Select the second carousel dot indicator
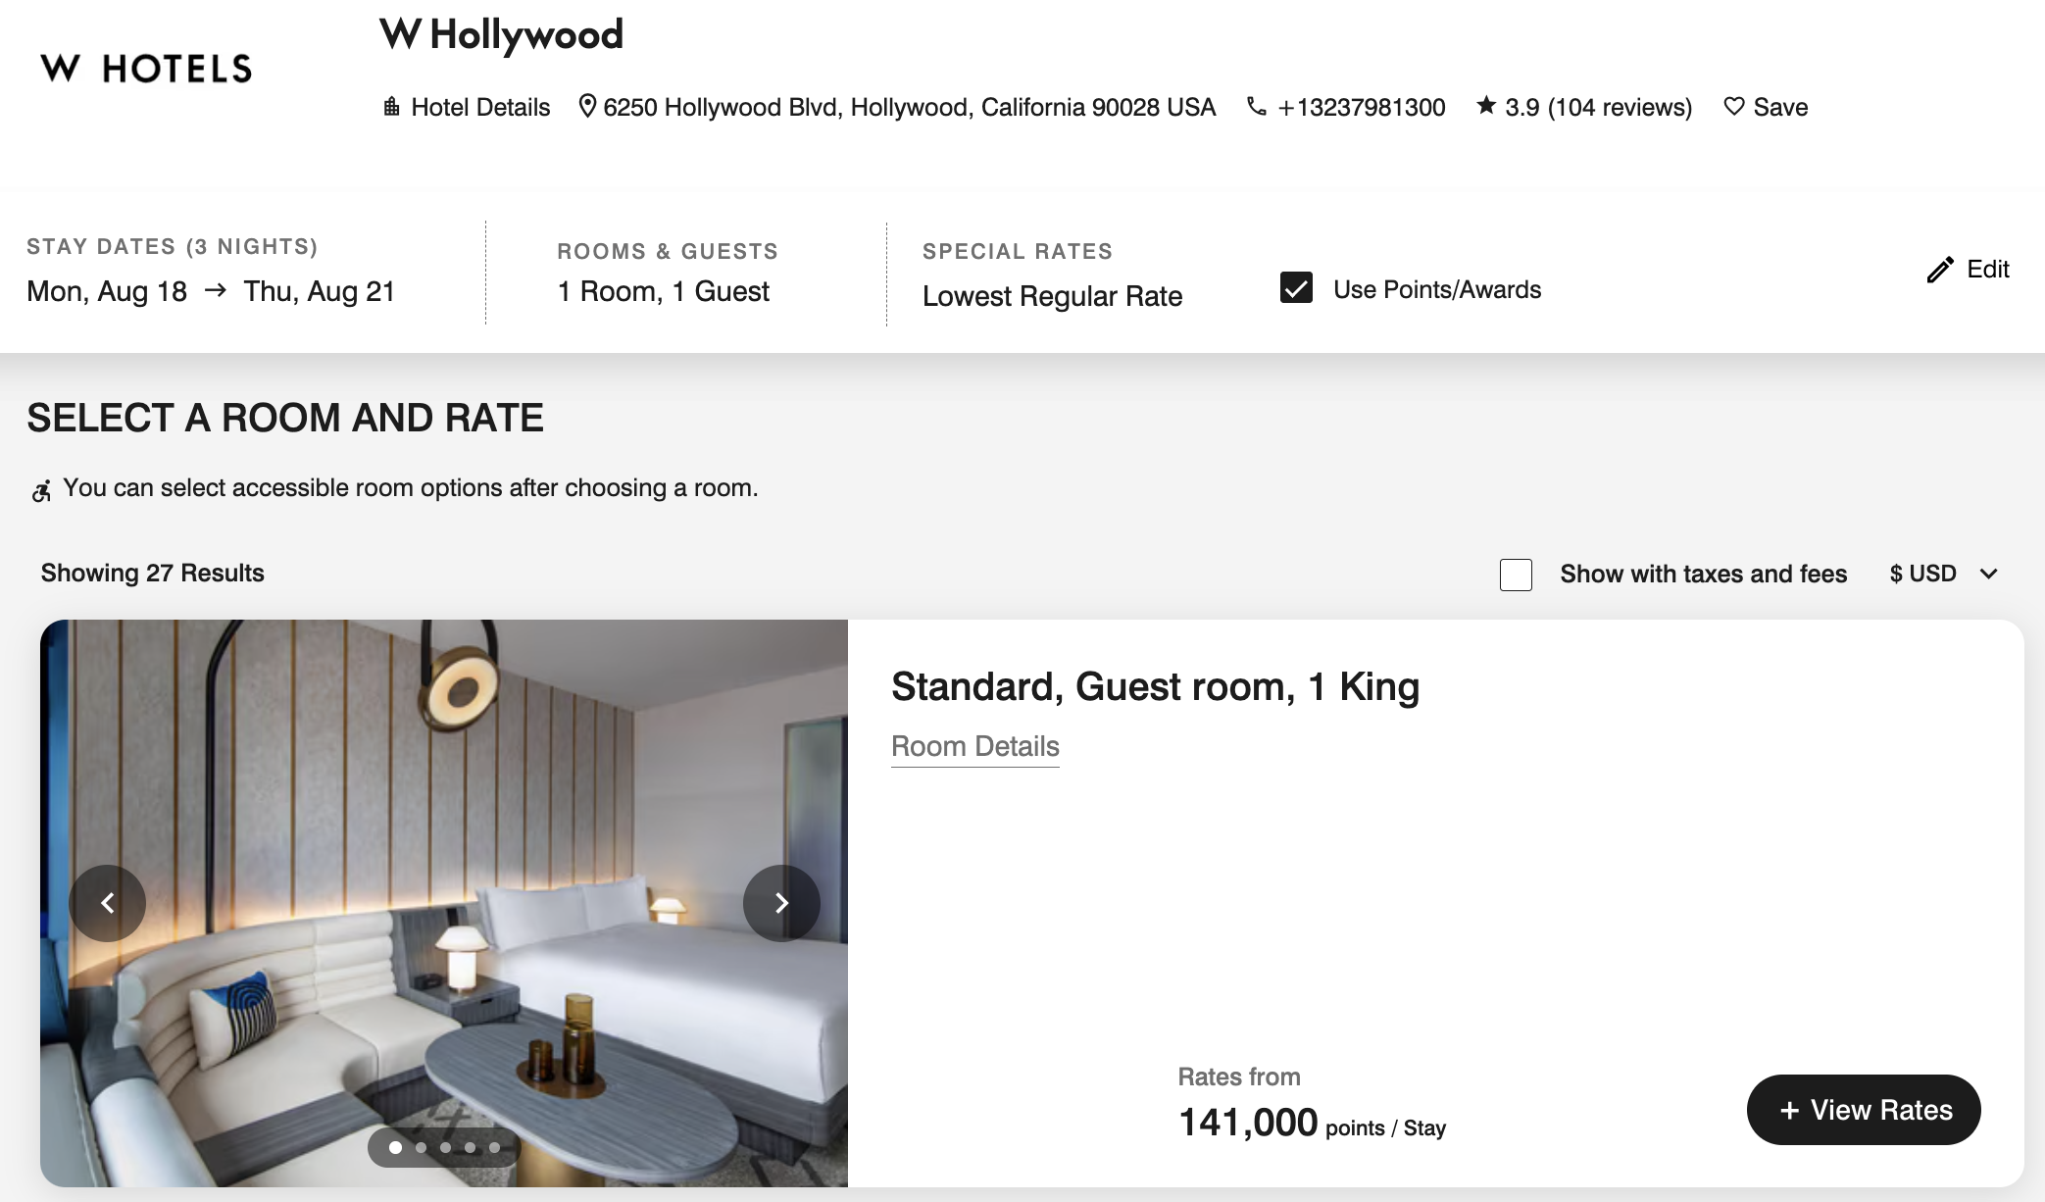 (421, 1147)
